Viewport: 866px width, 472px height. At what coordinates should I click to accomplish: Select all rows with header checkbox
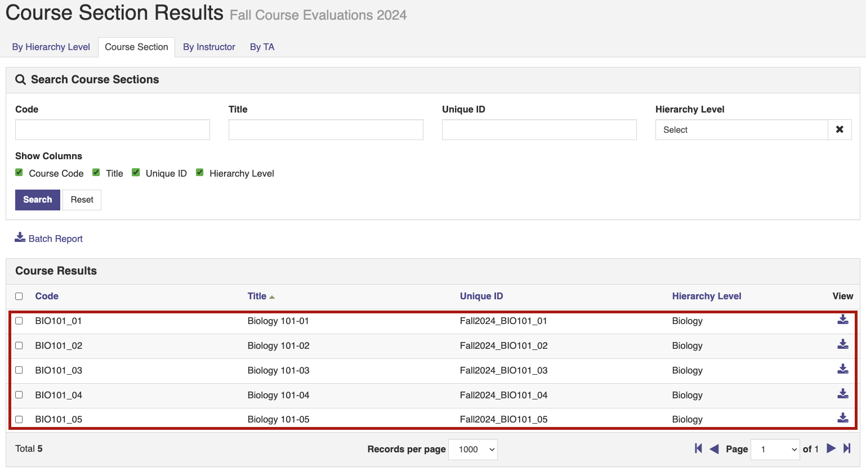point(19,296)
